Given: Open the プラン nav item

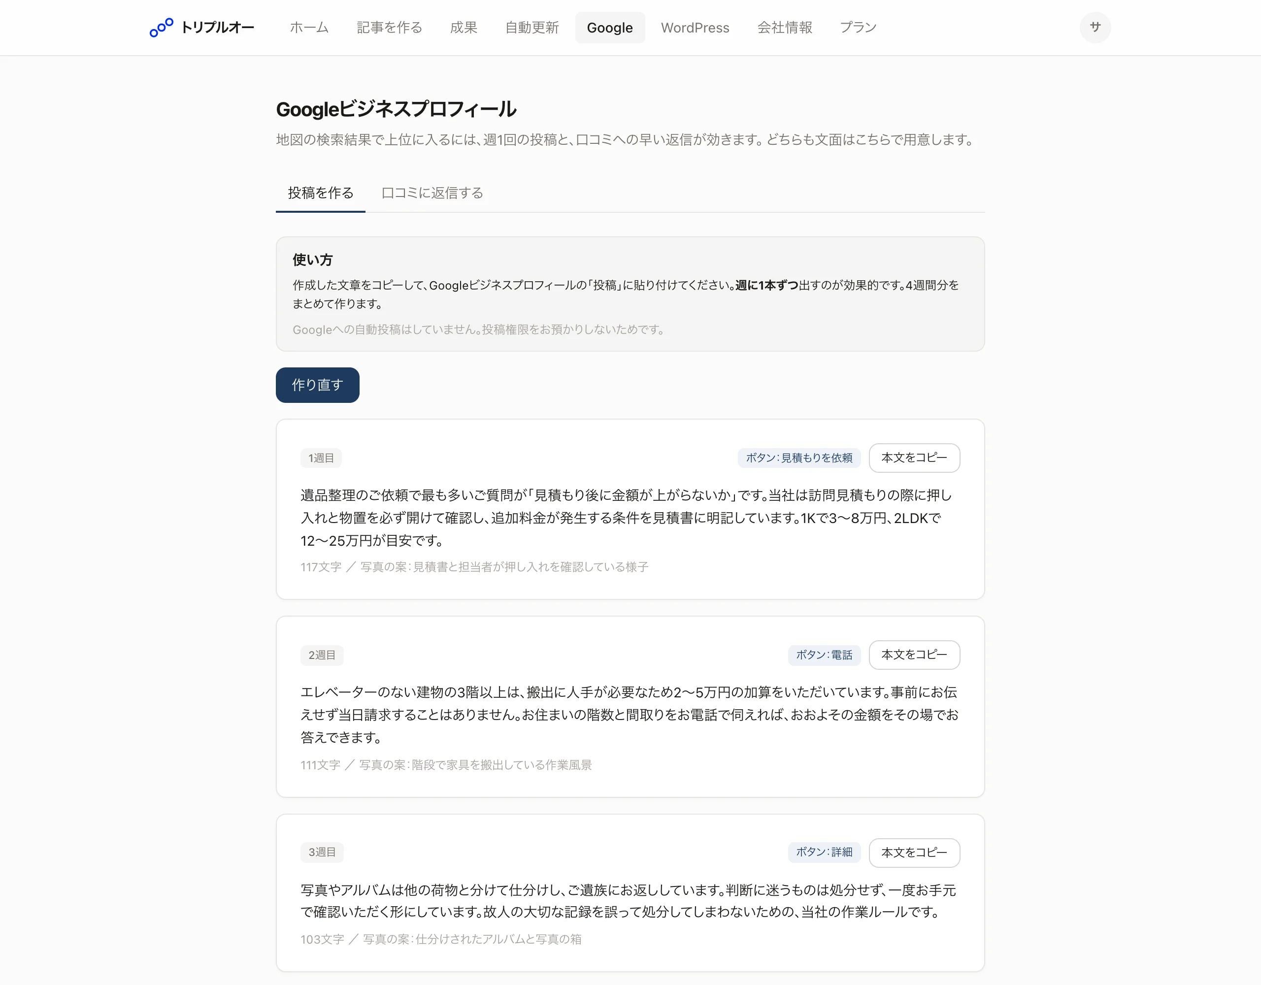Looking at the screenshot, I should (858, 28).
